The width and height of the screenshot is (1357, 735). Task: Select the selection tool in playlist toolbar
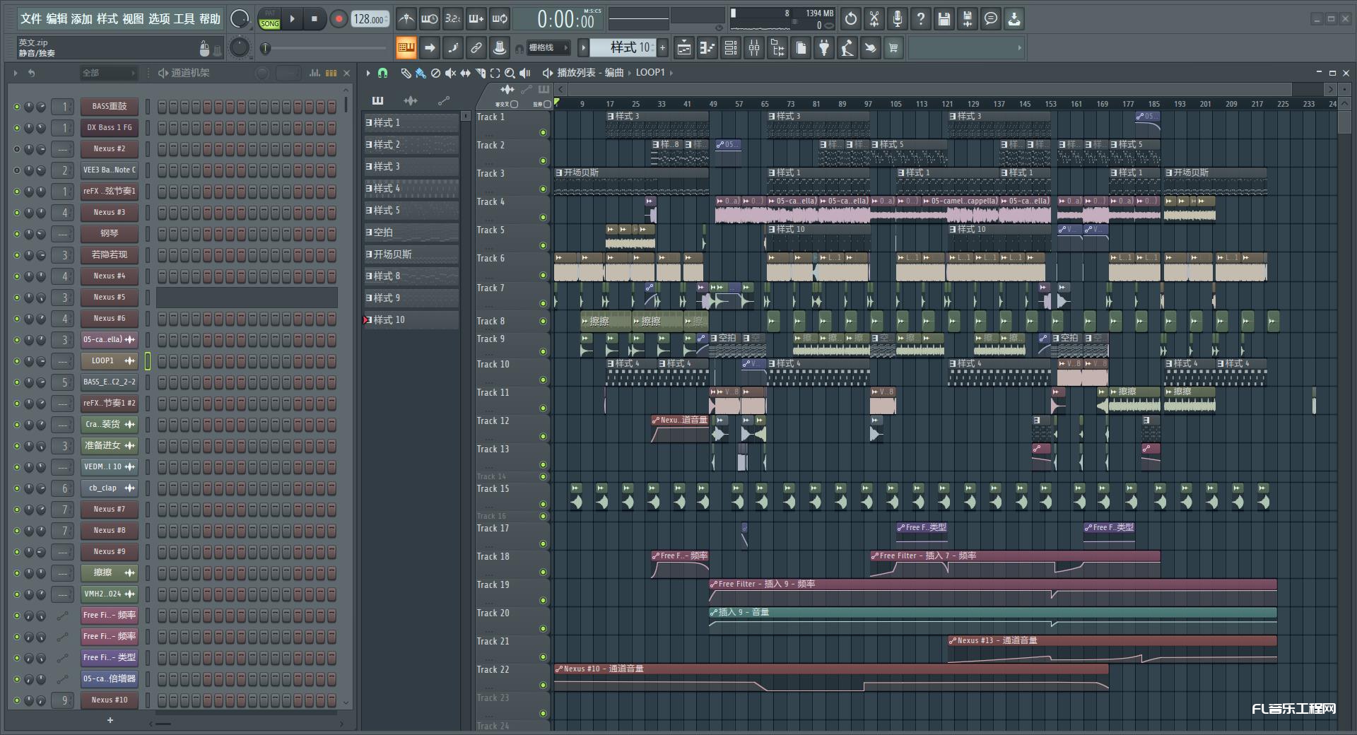click(x=495, y=73)
